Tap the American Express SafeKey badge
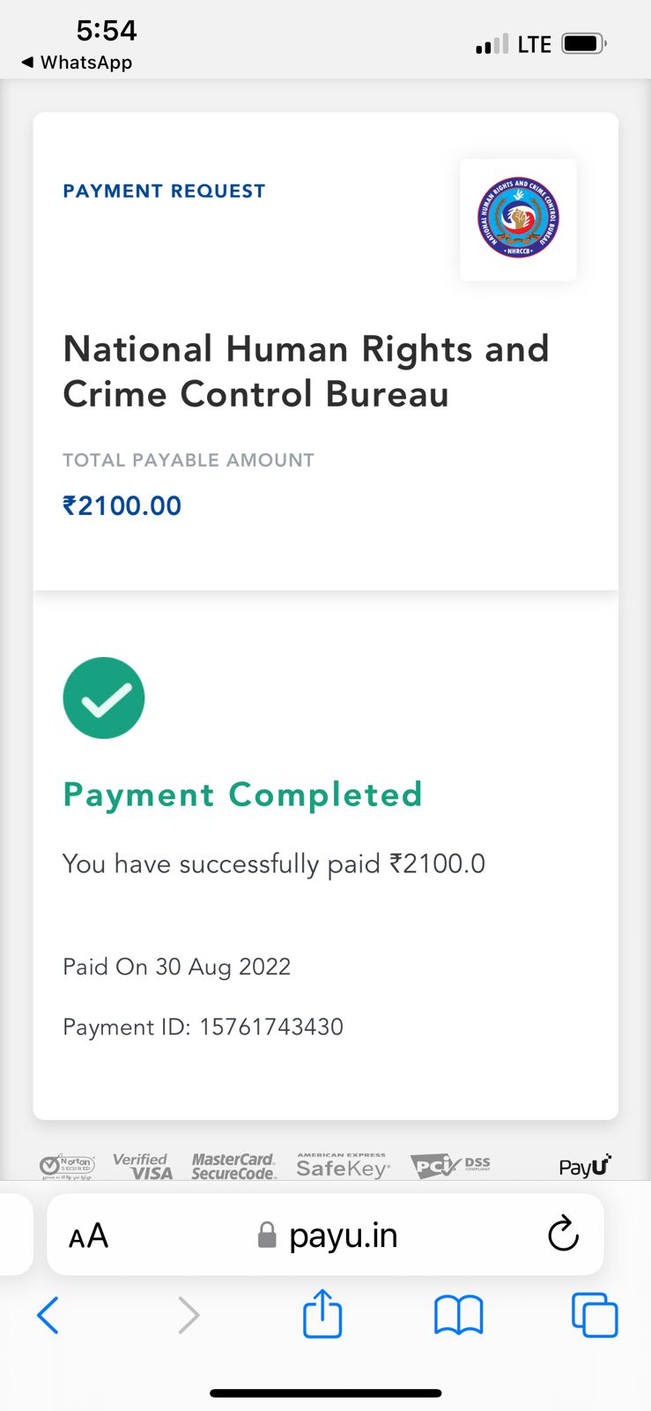Viewport: 651px width, 1411px height. click(x=342, y=1166)
